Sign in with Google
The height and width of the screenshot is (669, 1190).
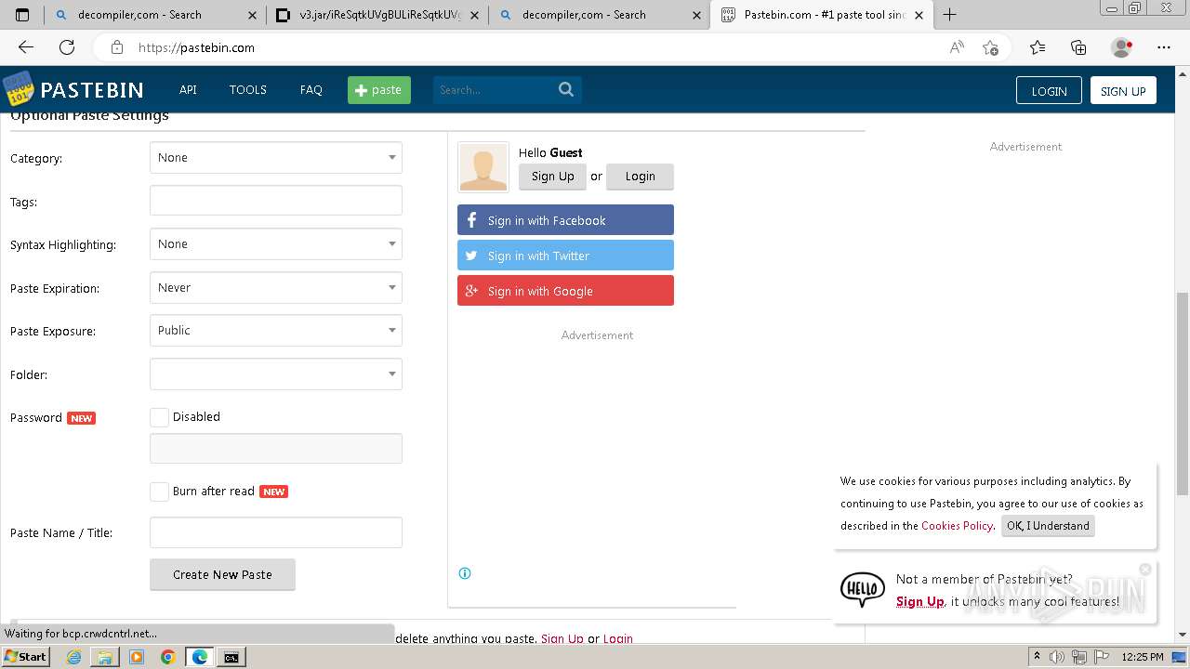(565, 291)
